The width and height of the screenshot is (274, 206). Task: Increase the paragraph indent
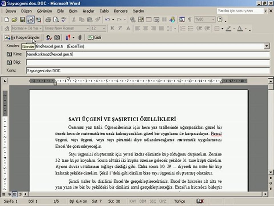coord(207,28)
